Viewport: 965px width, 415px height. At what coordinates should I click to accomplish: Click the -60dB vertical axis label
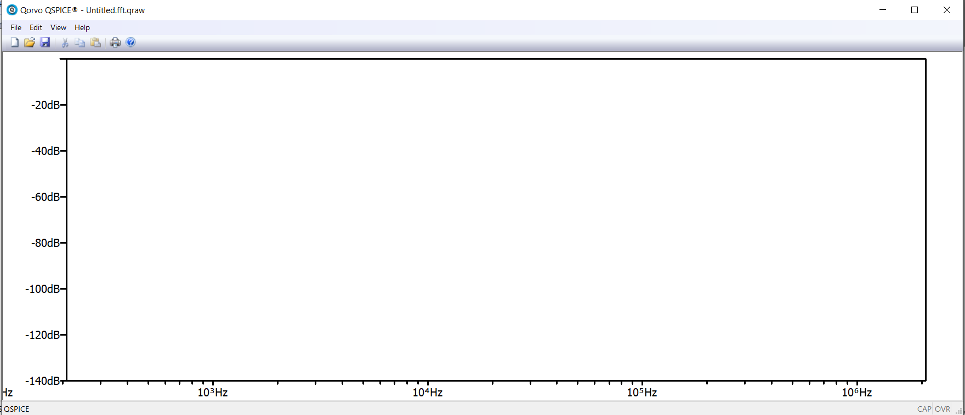point(46,197)
